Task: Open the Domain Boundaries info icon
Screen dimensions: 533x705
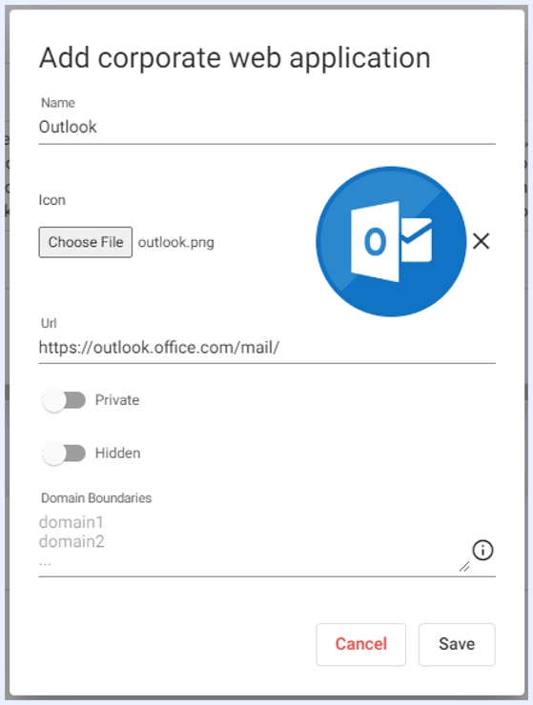Action: tap(482, 550)
